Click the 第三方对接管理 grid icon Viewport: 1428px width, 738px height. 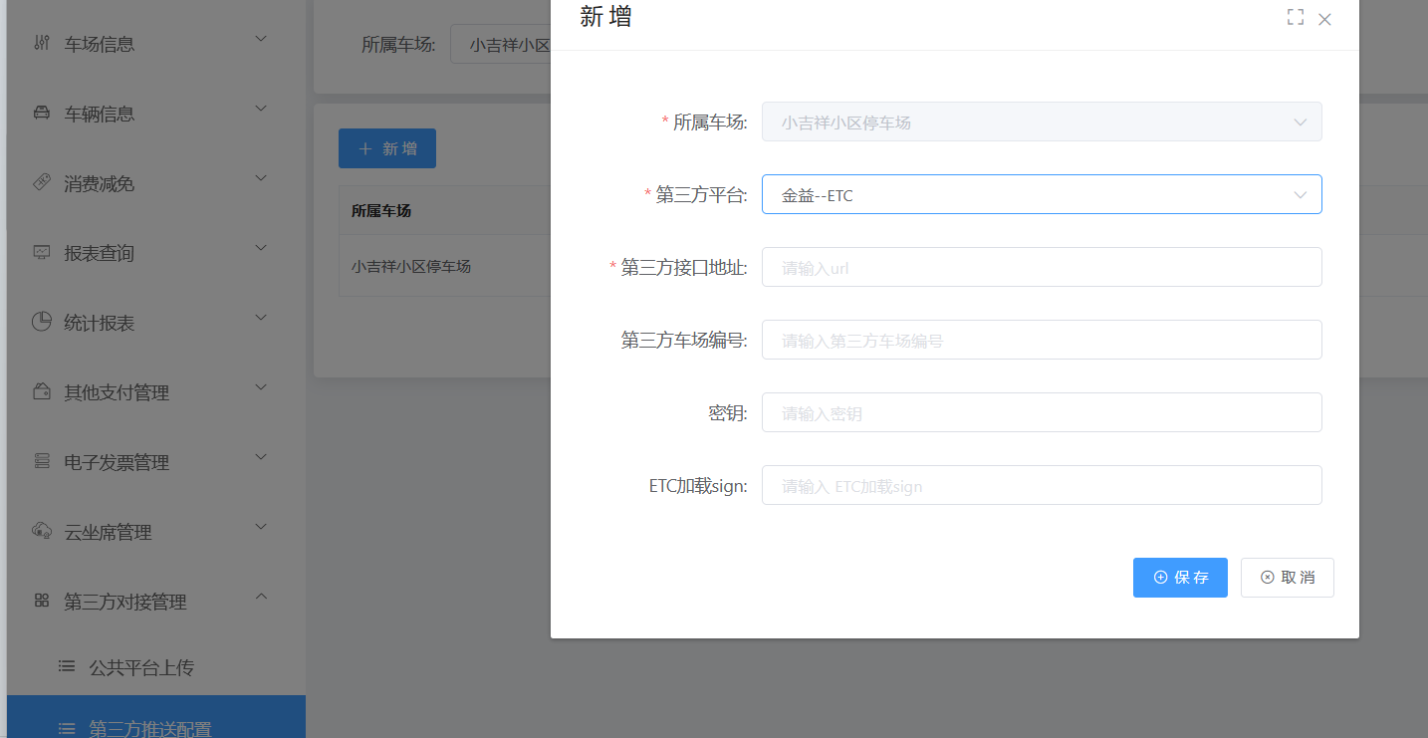42,601
